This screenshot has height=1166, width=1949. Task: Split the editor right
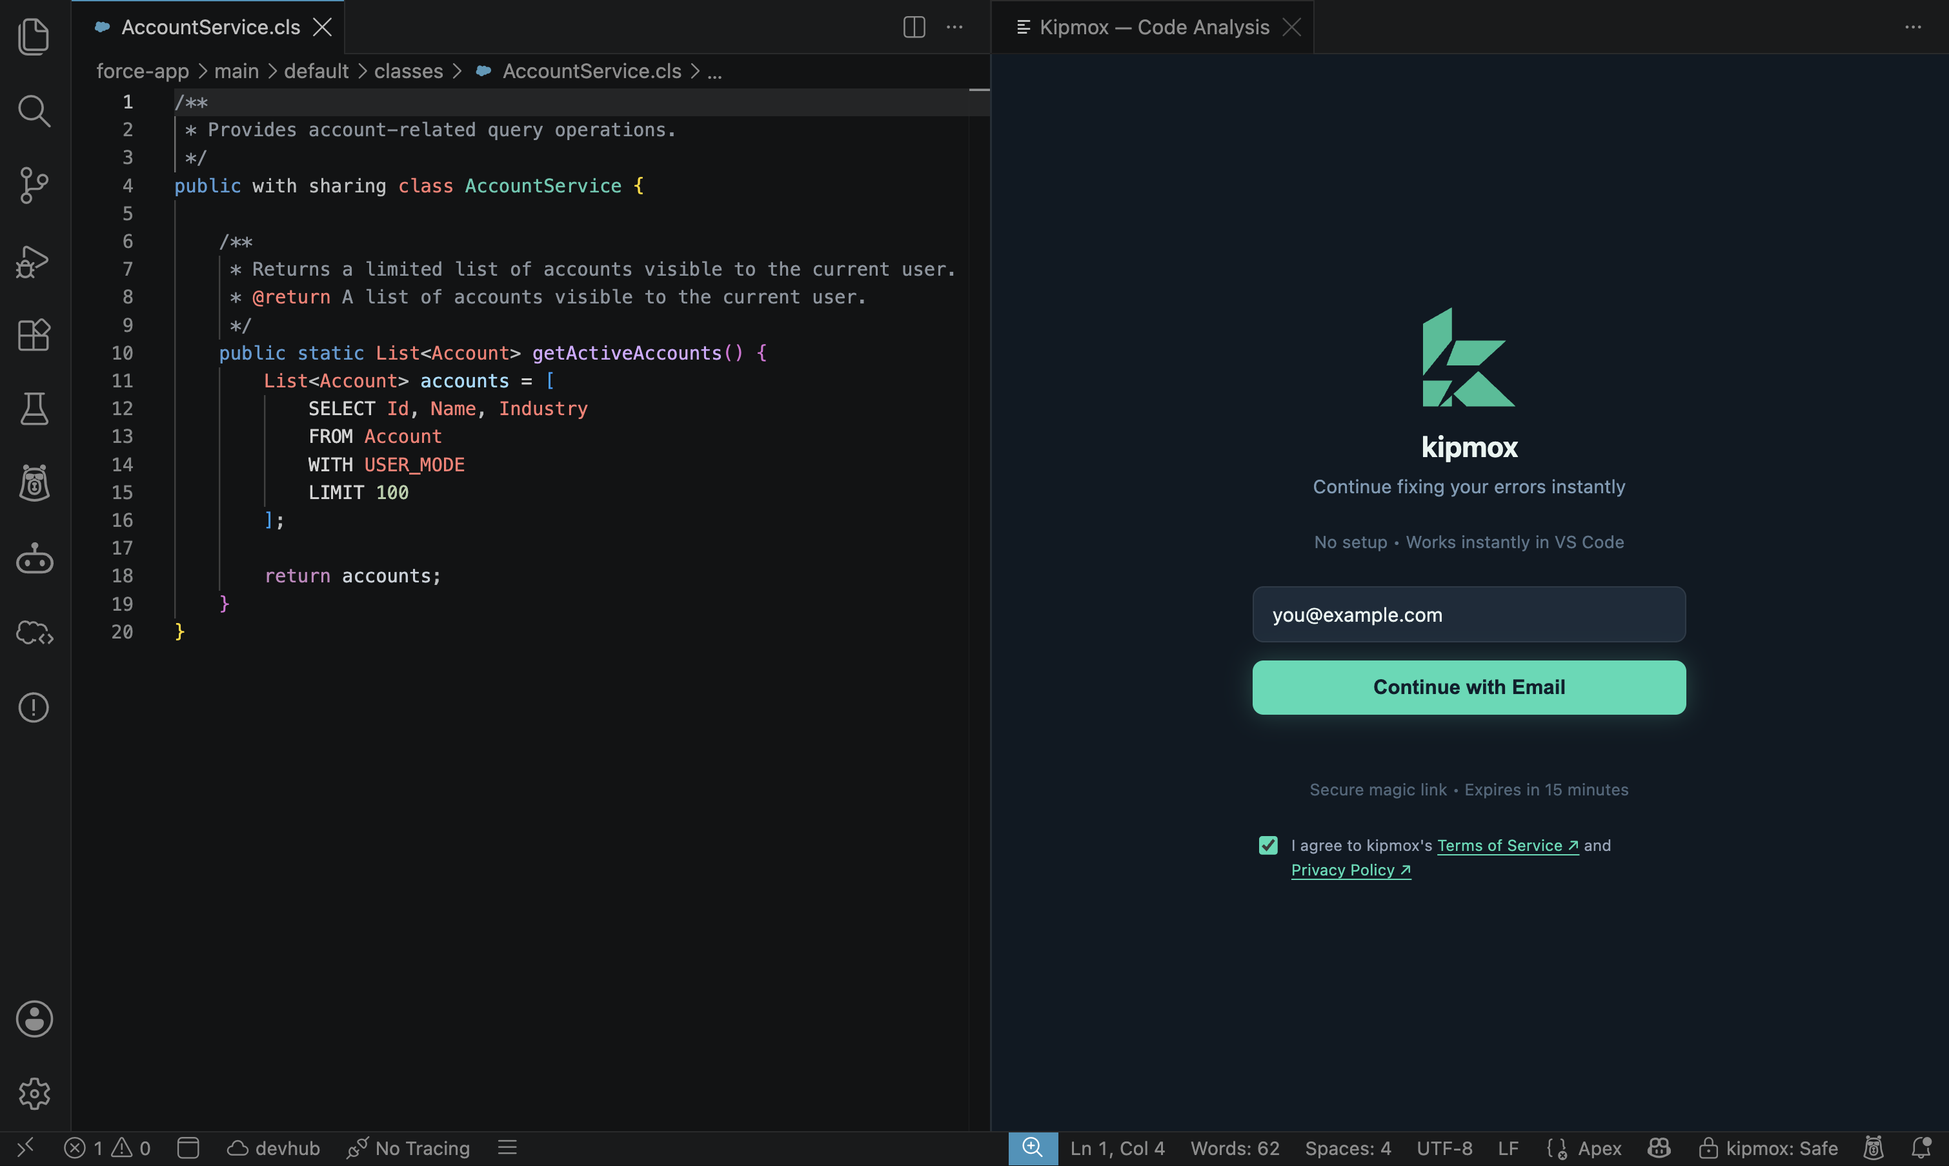click(914, 26)
